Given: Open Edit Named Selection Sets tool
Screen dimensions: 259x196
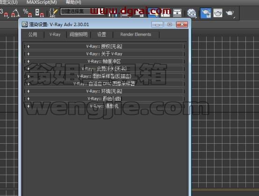Looking at the screenshot, I should tap(53, 13).
